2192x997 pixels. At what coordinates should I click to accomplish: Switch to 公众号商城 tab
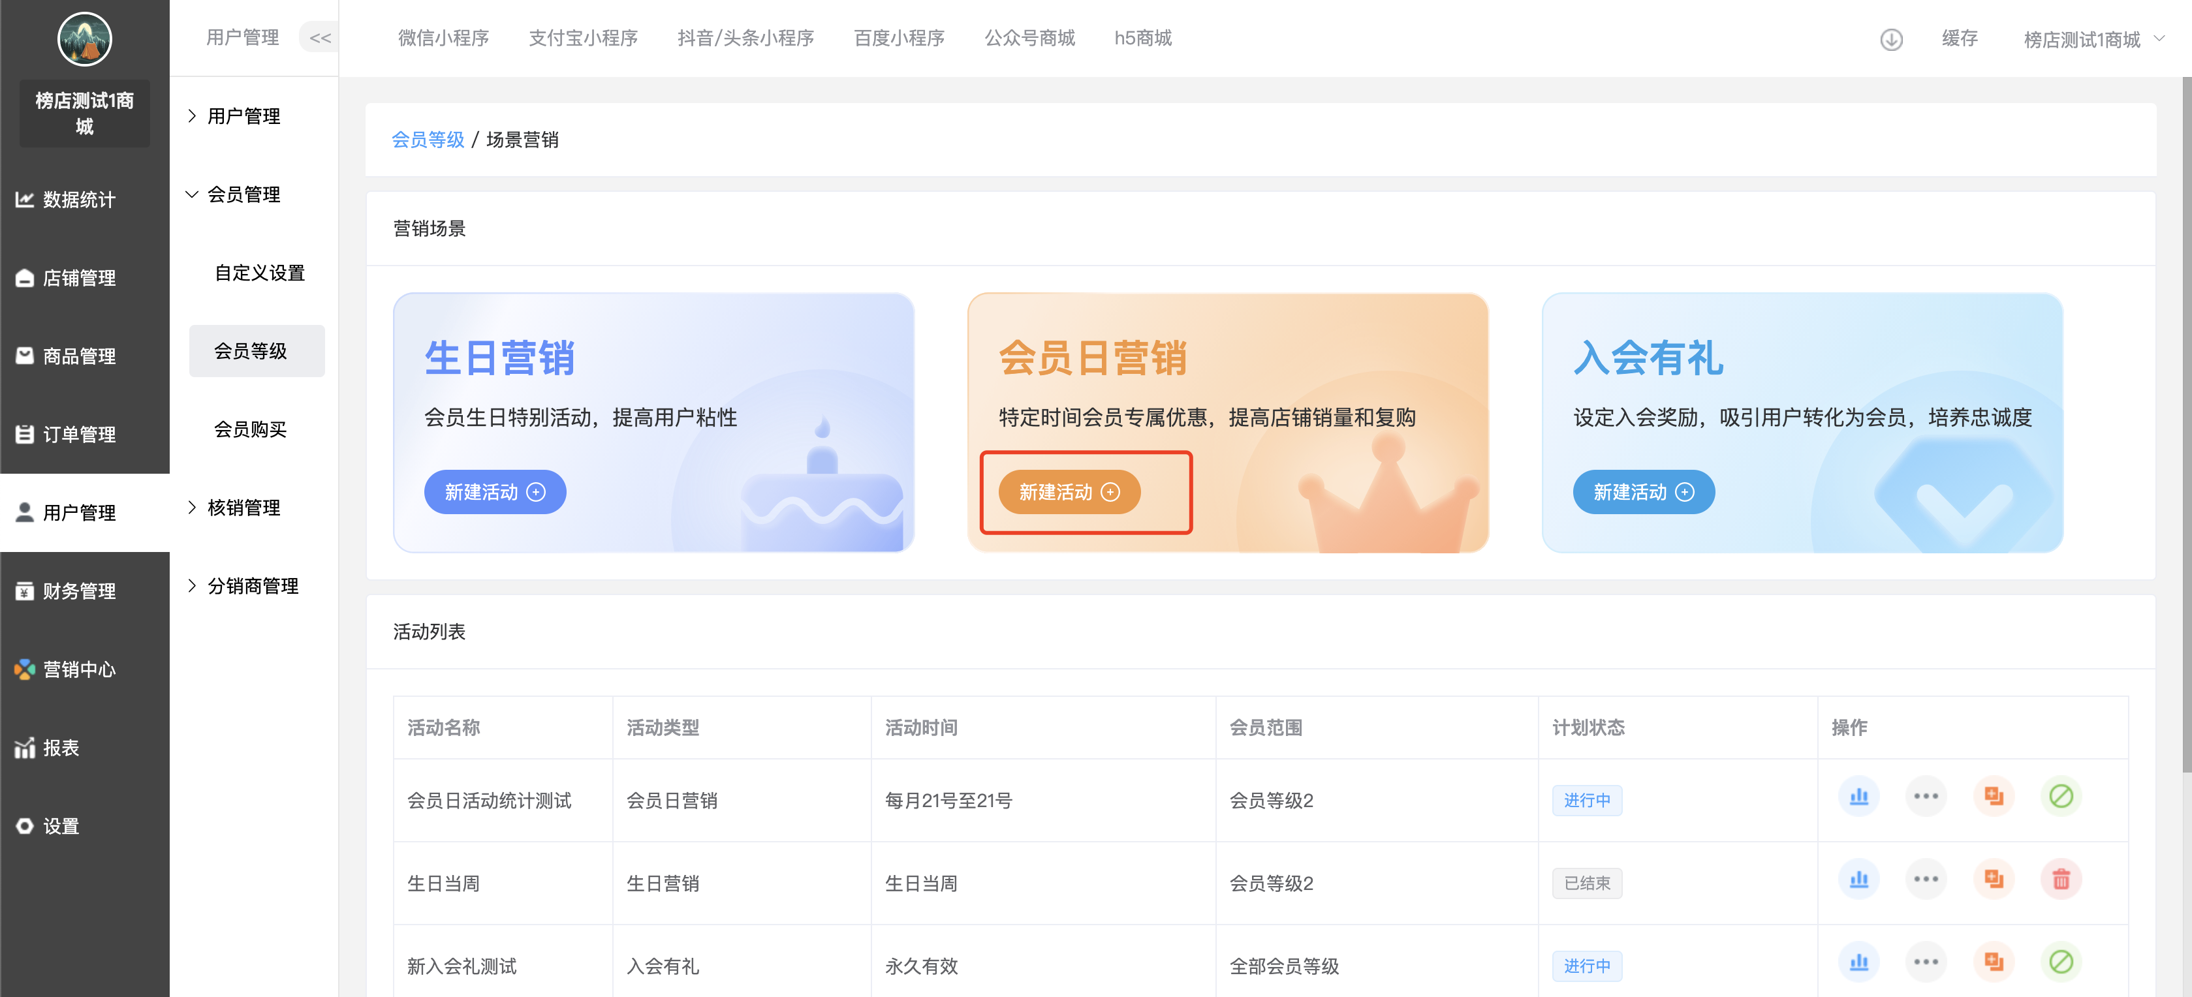pos(1029,37)
